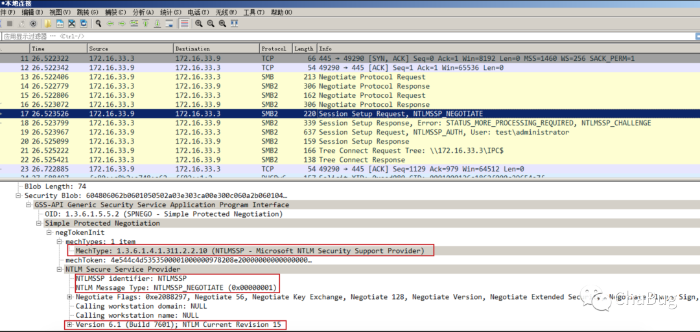The image size is (700, 332).
Task: Sort packets by the Protocol column header
Action: [x=276, y=49]
